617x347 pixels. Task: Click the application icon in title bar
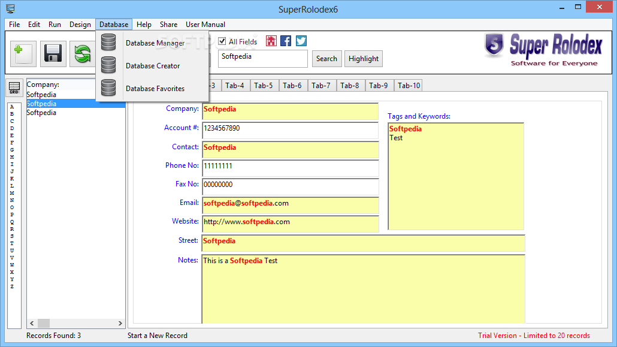(10, 8)
